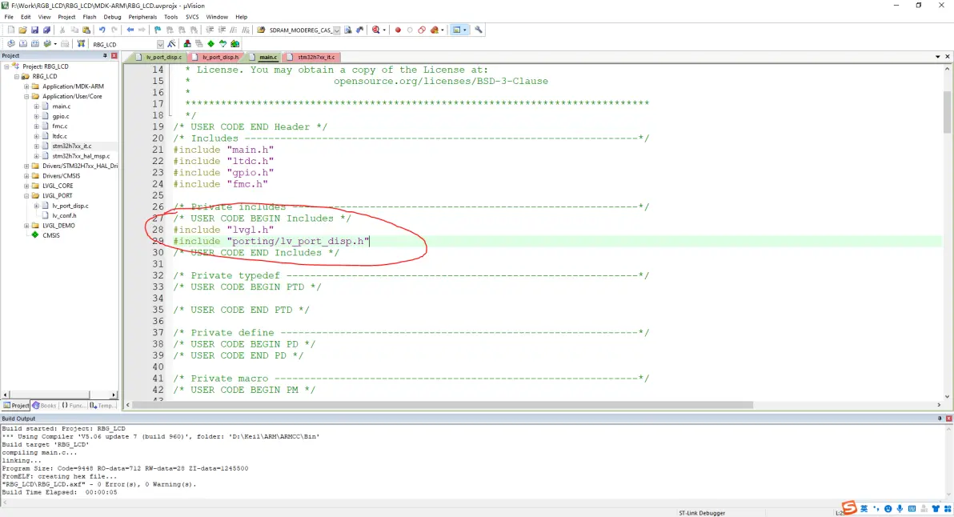Open the Books tab in project panel

[x=45, y=406]
